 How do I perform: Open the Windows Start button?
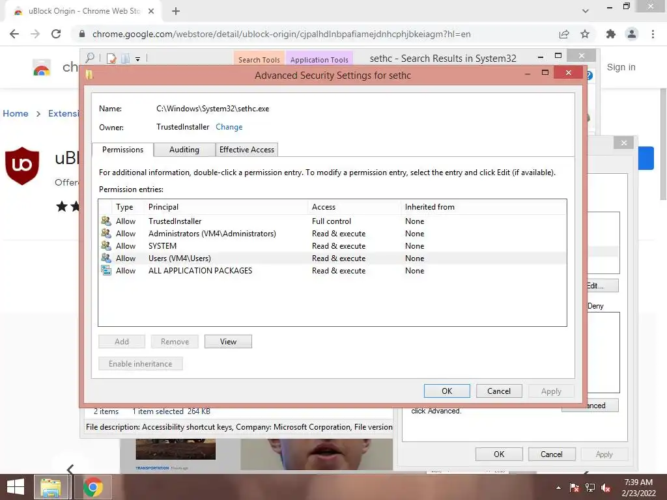coord(16,487)
